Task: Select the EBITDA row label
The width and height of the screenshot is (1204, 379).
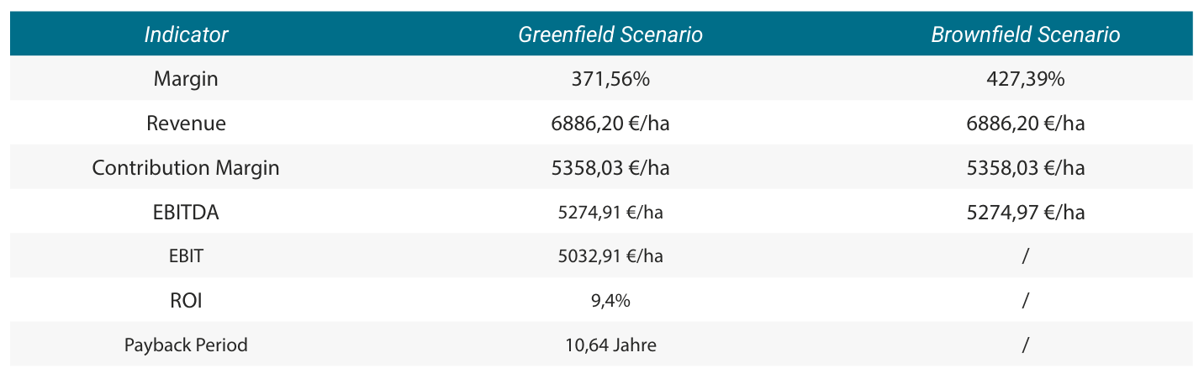Action: click(x=186, y=212)
